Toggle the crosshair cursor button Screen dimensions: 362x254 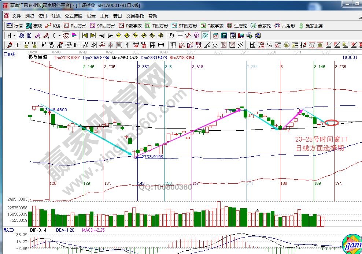click(x=180, y=36)
